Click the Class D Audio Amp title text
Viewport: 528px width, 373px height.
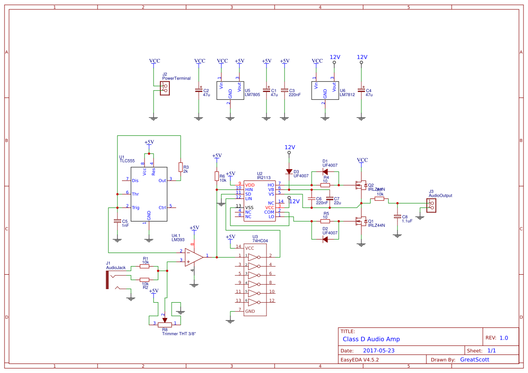click(371, 339)
